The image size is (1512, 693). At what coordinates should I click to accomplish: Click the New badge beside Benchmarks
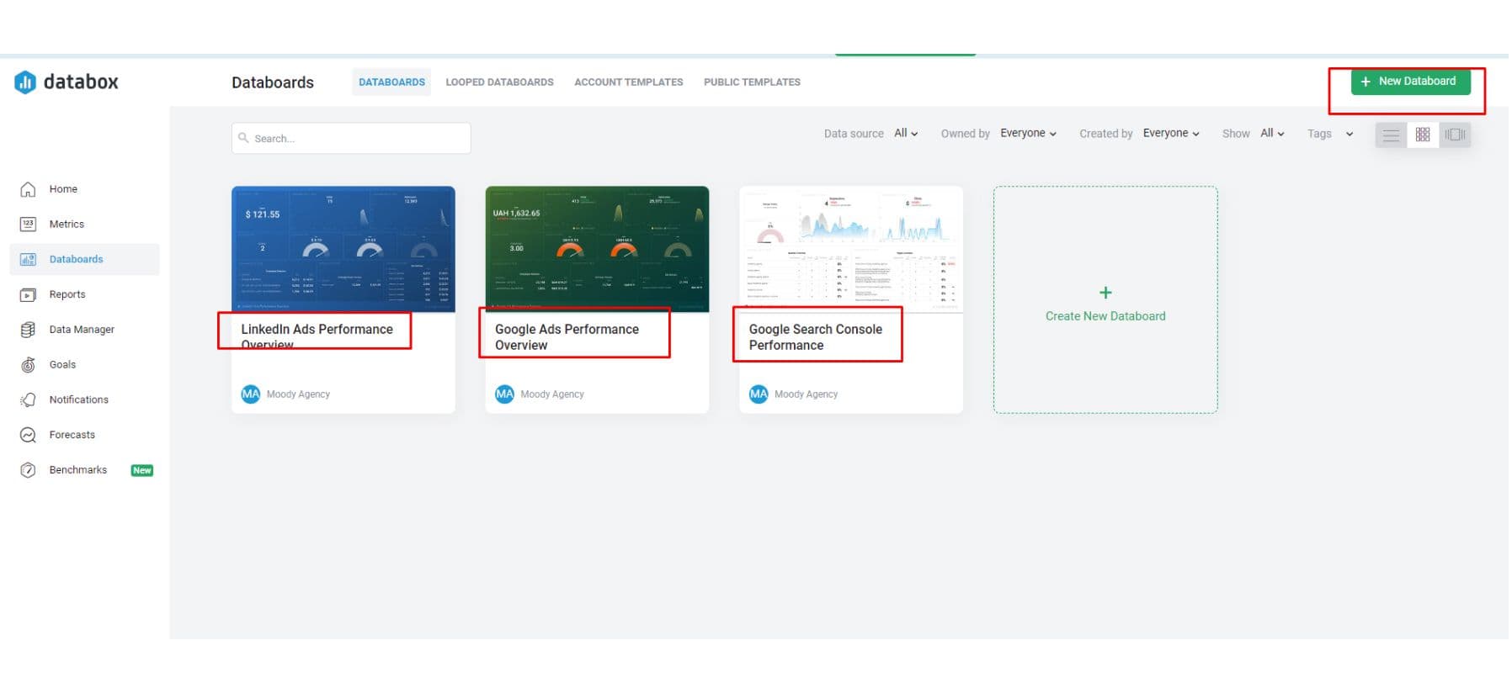pyautogui.click(x=142, y=471)
